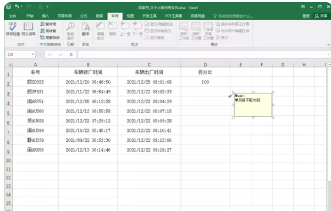The height and width of the screenshot is (211, 331).
Task: Convert text with 简转繁
Action: (48, 31)
